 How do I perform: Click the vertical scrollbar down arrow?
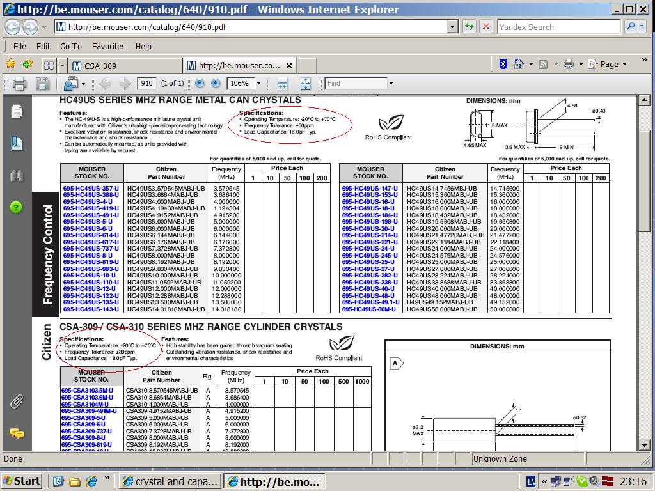645,446
